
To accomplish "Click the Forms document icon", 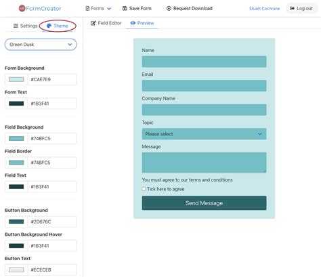I will [x=87, y=9].
